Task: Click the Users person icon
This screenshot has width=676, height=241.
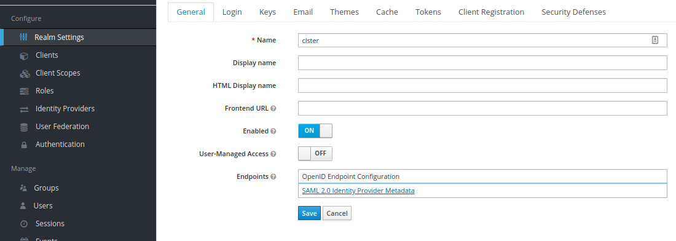Action: (23, 206)
